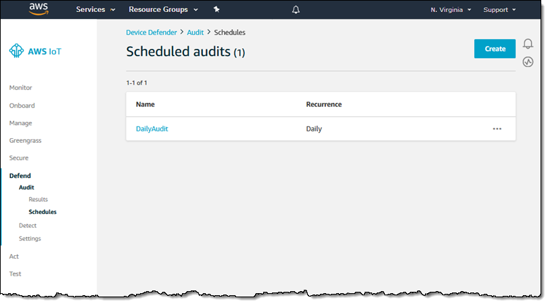Open the Greengrass sidebar section
The height and width of the screenshot is (304, 548).
tap(24, 141)
